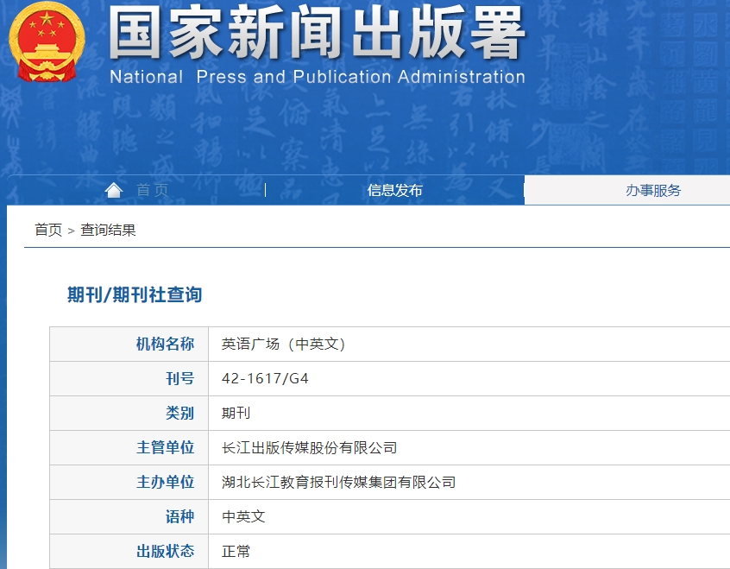Switch to the 办事服务 tab
This screenshot has width=730, height=569.
point(652,191)
